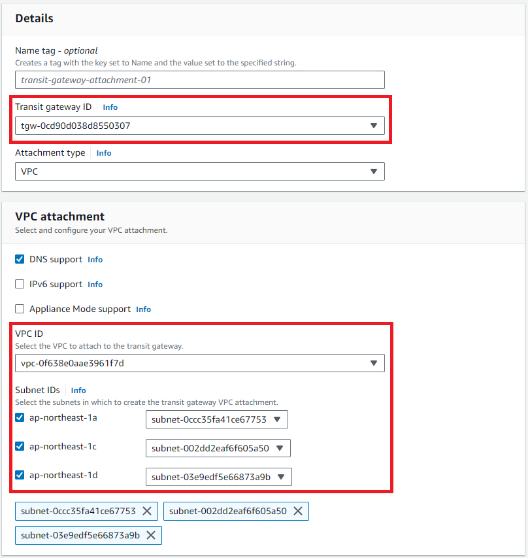The width and height of the screenshot is (528, 558).
Task: Remove subnet-002dd2eaf6f605a50 tag with X icon
Action: point(298,511)
